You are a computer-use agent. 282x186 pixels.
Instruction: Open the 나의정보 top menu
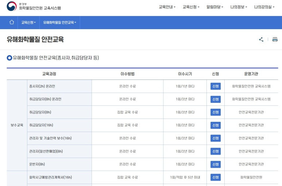239,7
